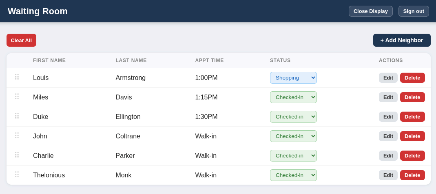436x194 pixels.
Task: Click the drag handle for Charlie Parker
Action: coord(17,155)
